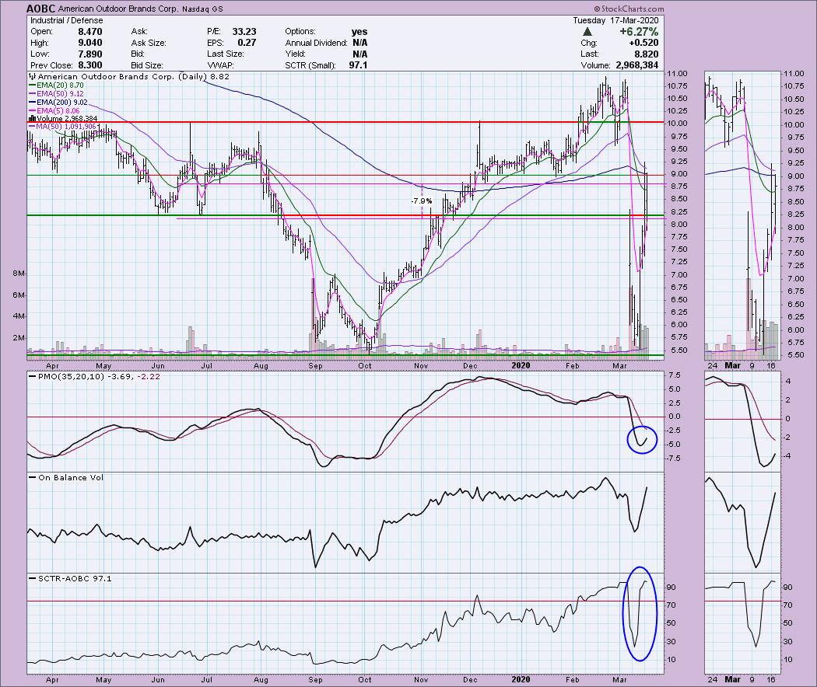Select the High value 9.040

point(90,43)
